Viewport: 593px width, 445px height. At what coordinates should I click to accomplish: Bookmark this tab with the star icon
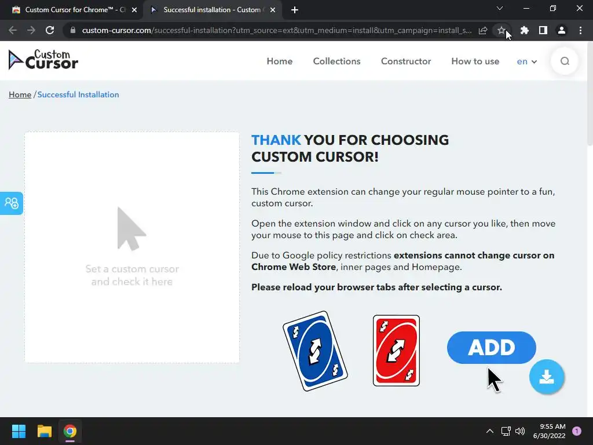click(501, 30)
